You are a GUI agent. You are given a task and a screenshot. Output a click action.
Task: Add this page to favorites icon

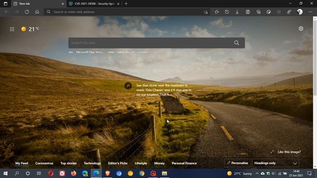tap(206, 12)
